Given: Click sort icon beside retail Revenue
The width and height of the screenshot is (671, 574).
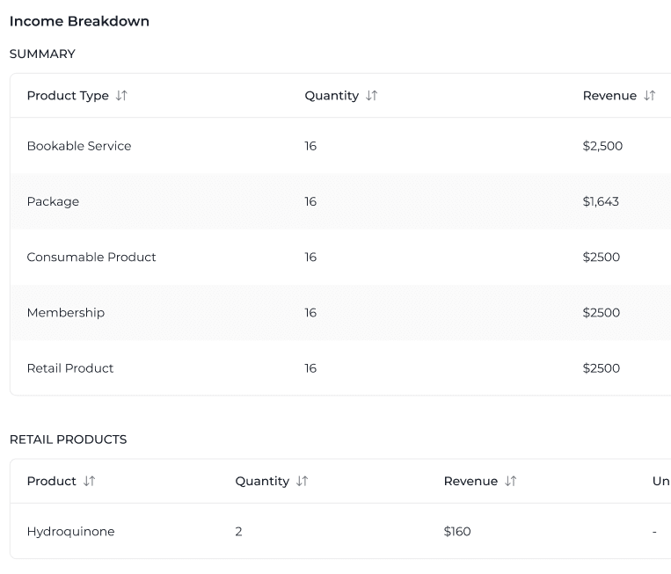Looking at the screenshot, I should click(510, 482).
